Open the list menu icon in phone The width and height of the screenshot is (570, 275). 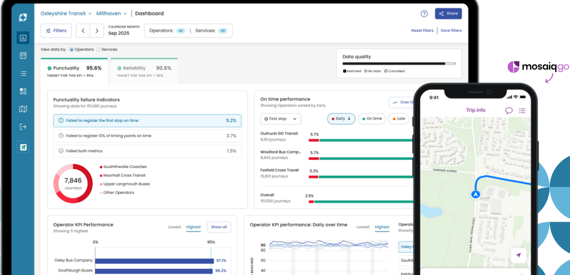click(522, 110)
